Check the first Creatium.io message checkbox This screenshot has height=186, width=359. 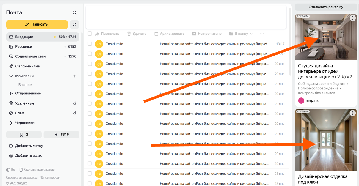(90, 44)
